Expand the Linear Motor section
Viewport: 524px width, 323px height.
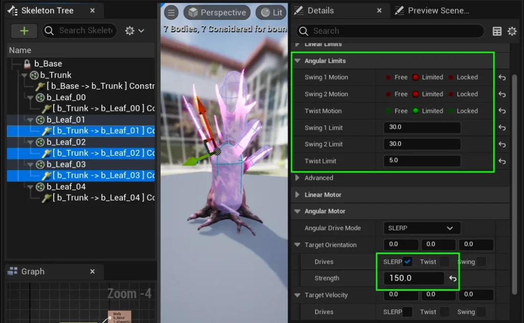tap(298, 195)
